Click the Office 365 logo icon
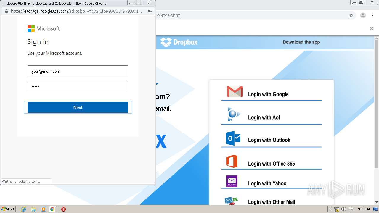This screenshot has width=379, height=213. click(232, 161)
